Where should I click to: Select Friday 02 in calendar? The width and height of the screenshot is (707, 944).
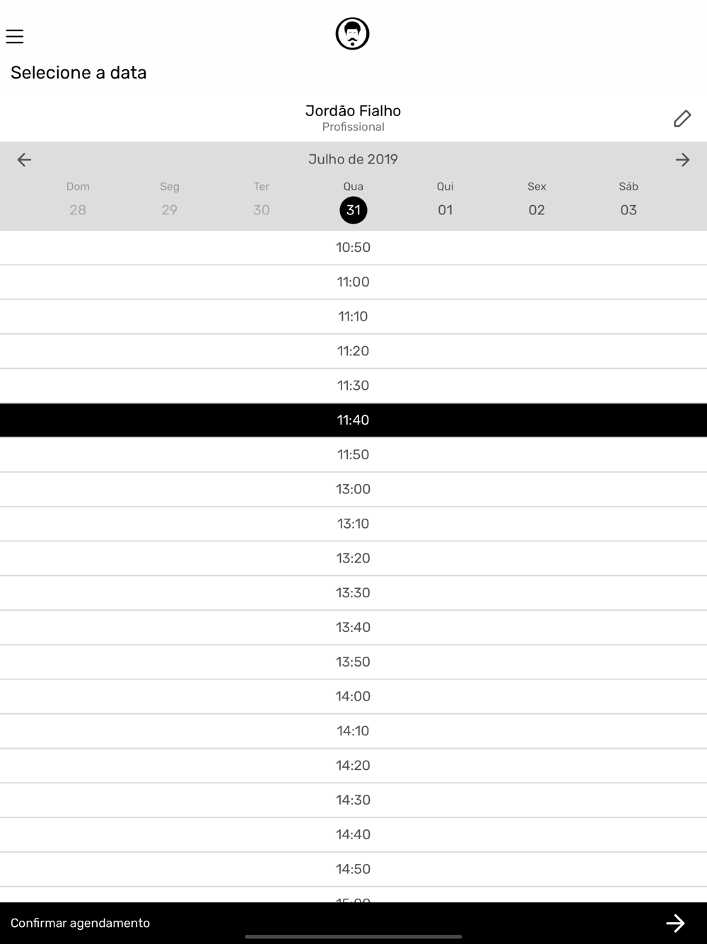coord(537,209)
